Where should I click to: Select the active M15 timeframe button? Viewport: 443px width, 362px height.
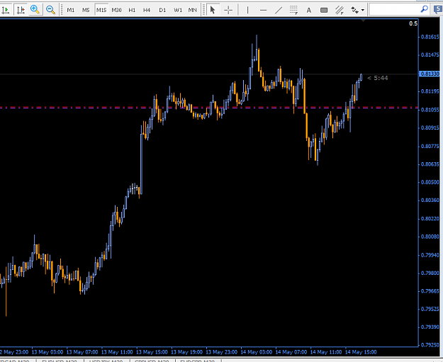tap(101, 10)
